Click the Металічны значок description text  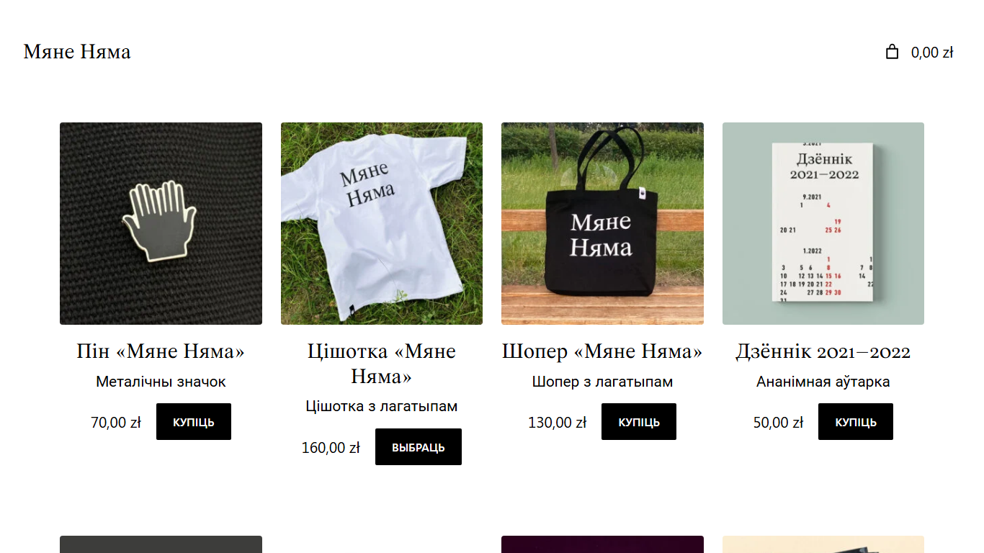point(161,382)
